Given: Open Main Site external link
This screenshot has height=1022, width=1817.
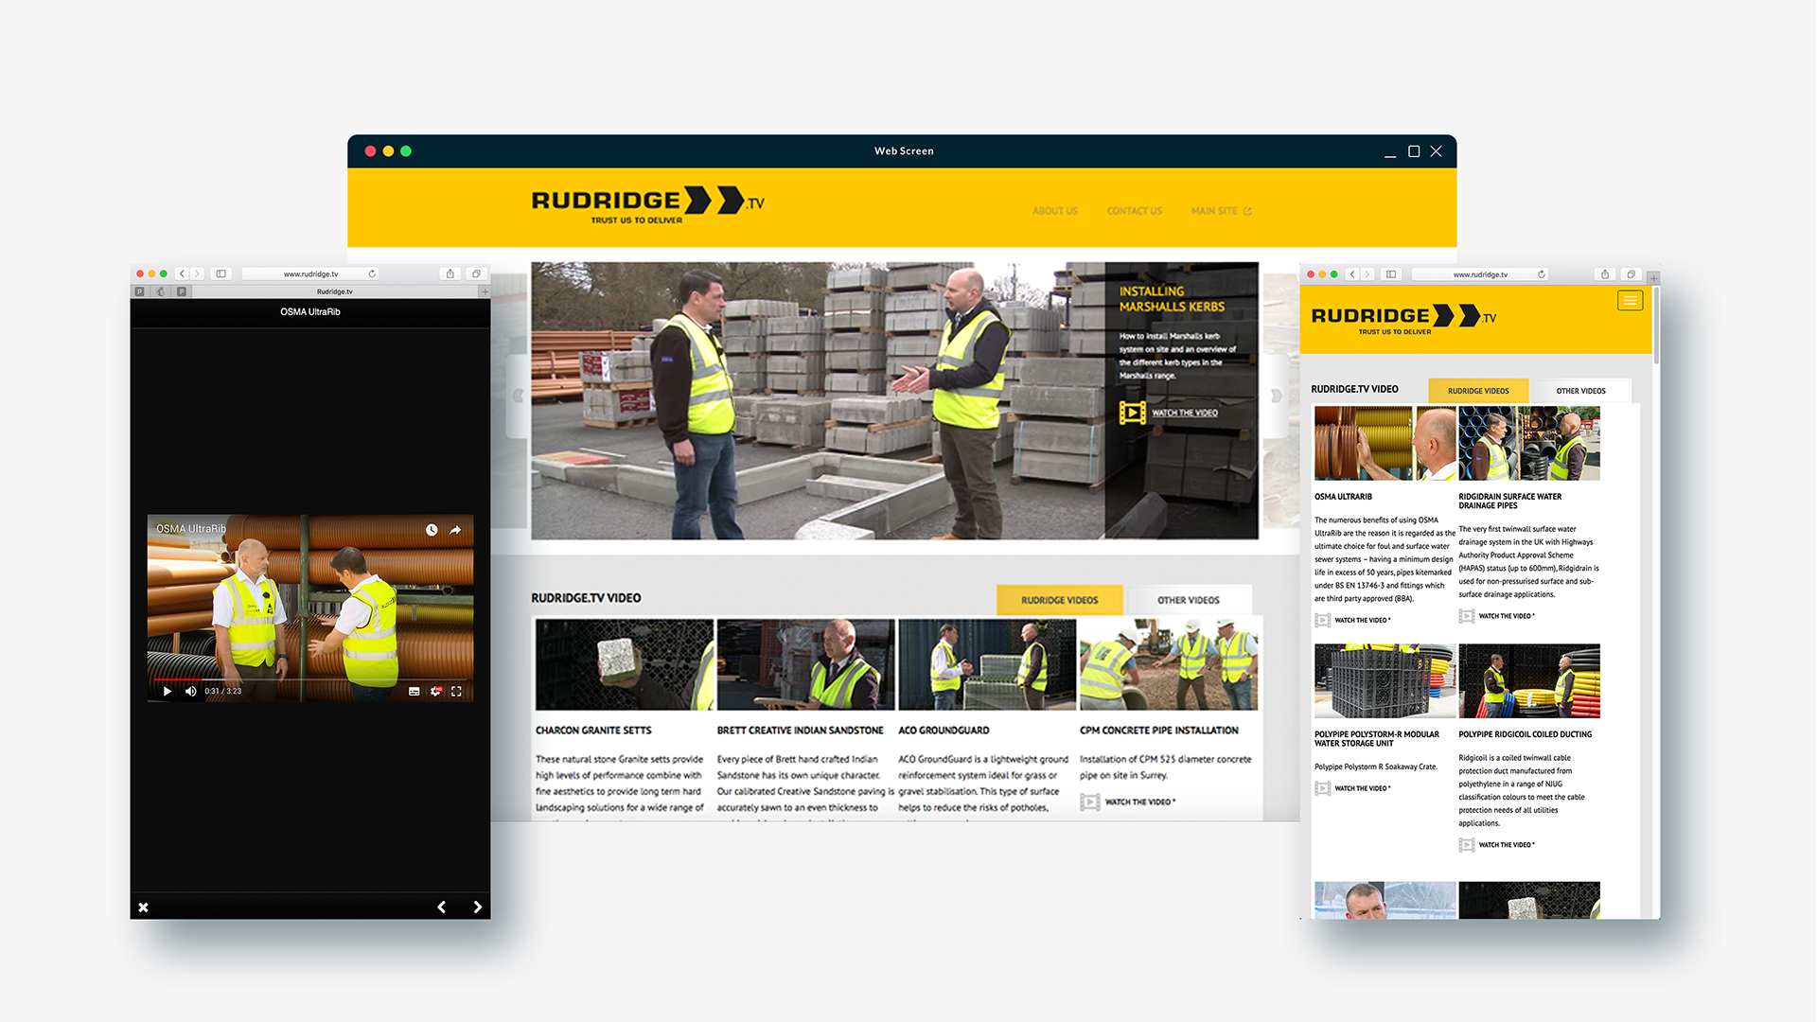Looking at the screenshot, I should click(x=1221, y=211).
